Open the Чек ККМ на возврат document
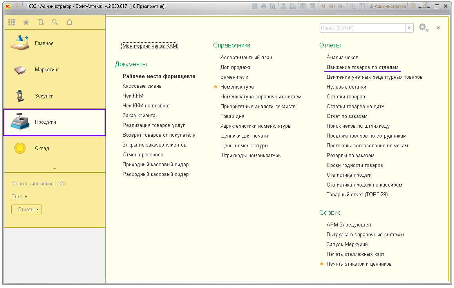Screen dimensions: 454x288 click(146, 106)
